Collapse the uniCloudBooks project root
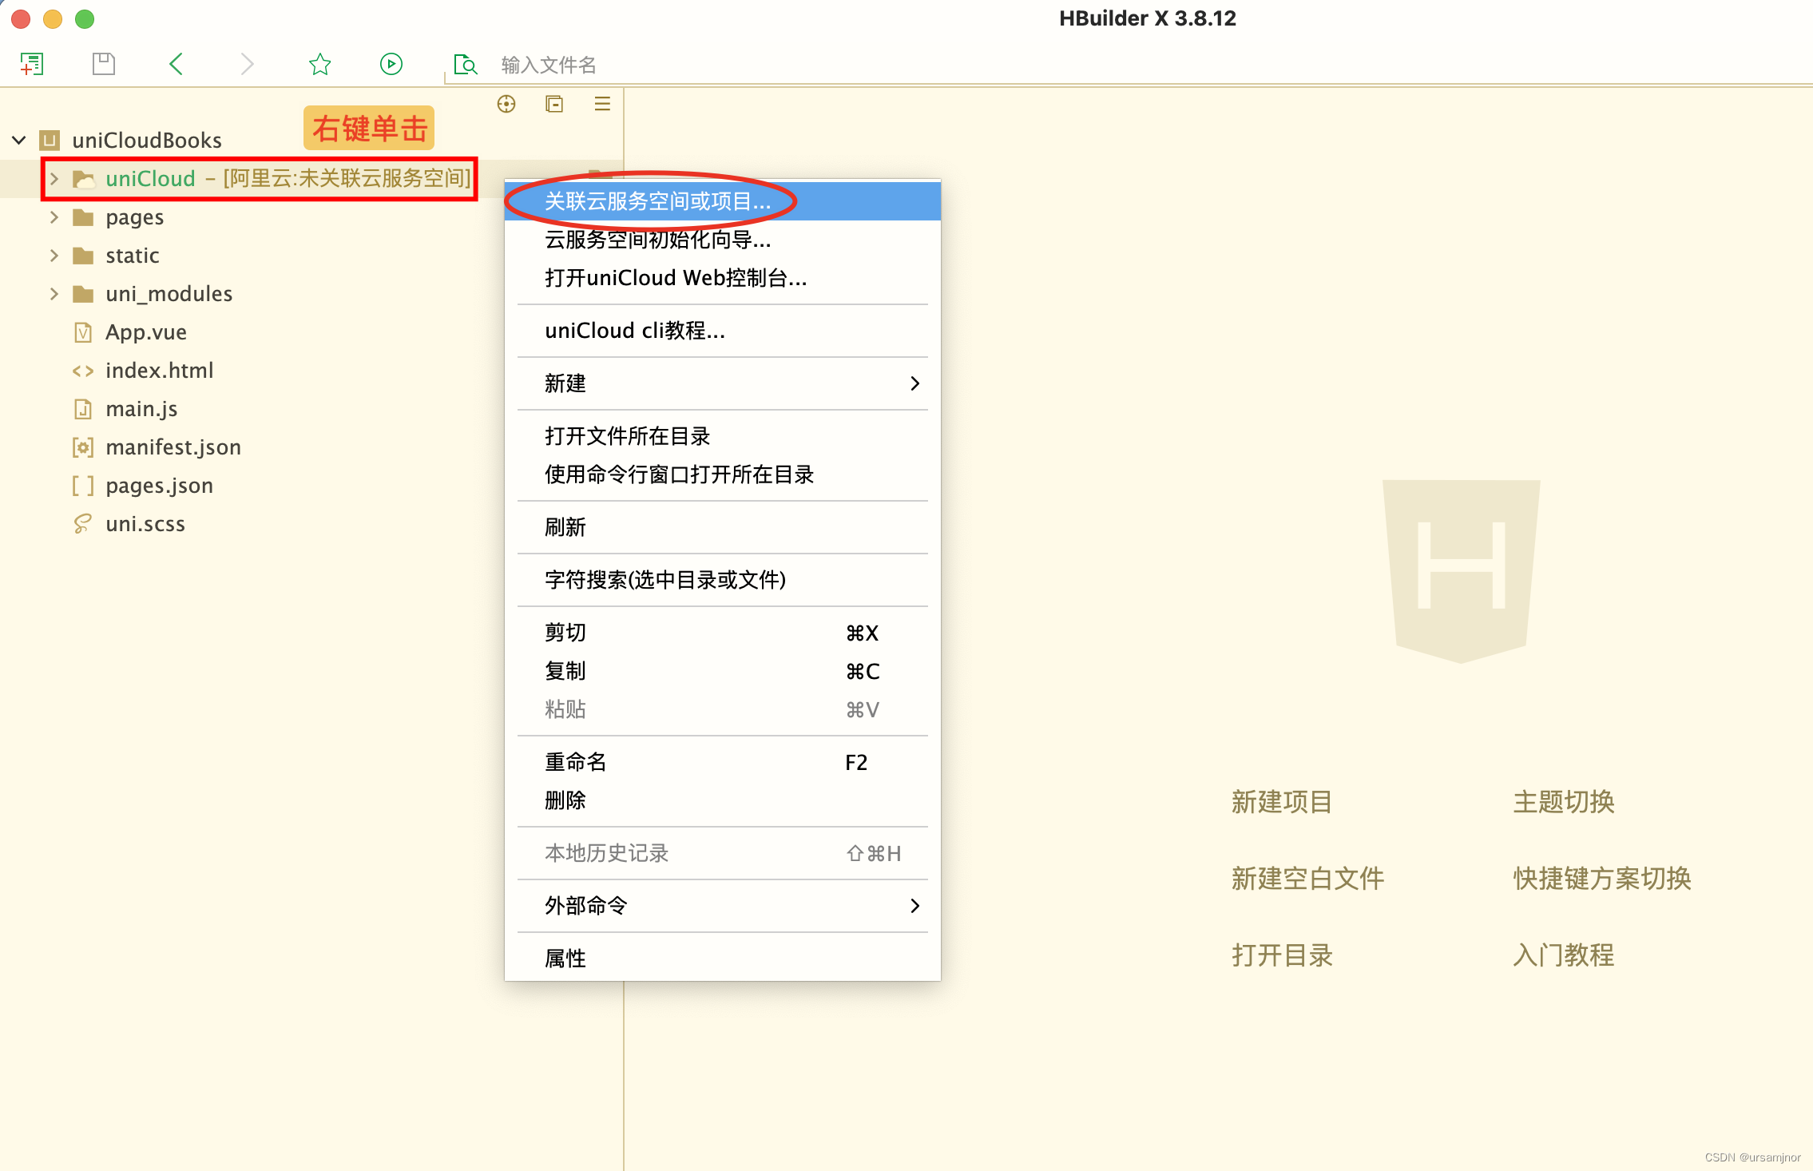 tap(19, 141)
